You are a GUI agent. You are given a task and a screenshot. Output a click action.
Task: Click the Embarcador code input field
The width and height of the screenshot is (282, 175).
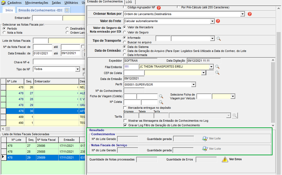click(x=47, y=18)
